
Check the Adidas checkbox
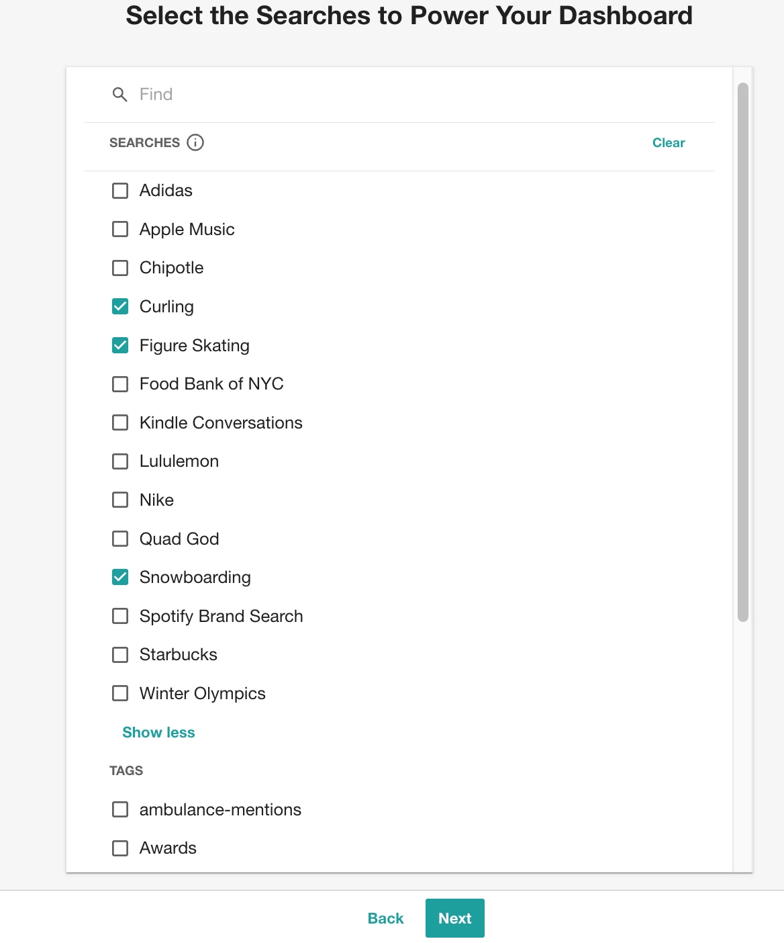(x=120, y=191)
